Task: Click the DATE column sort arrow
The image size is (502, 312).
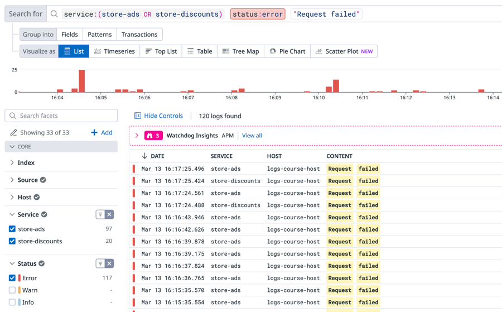Action: pos(144,156)
